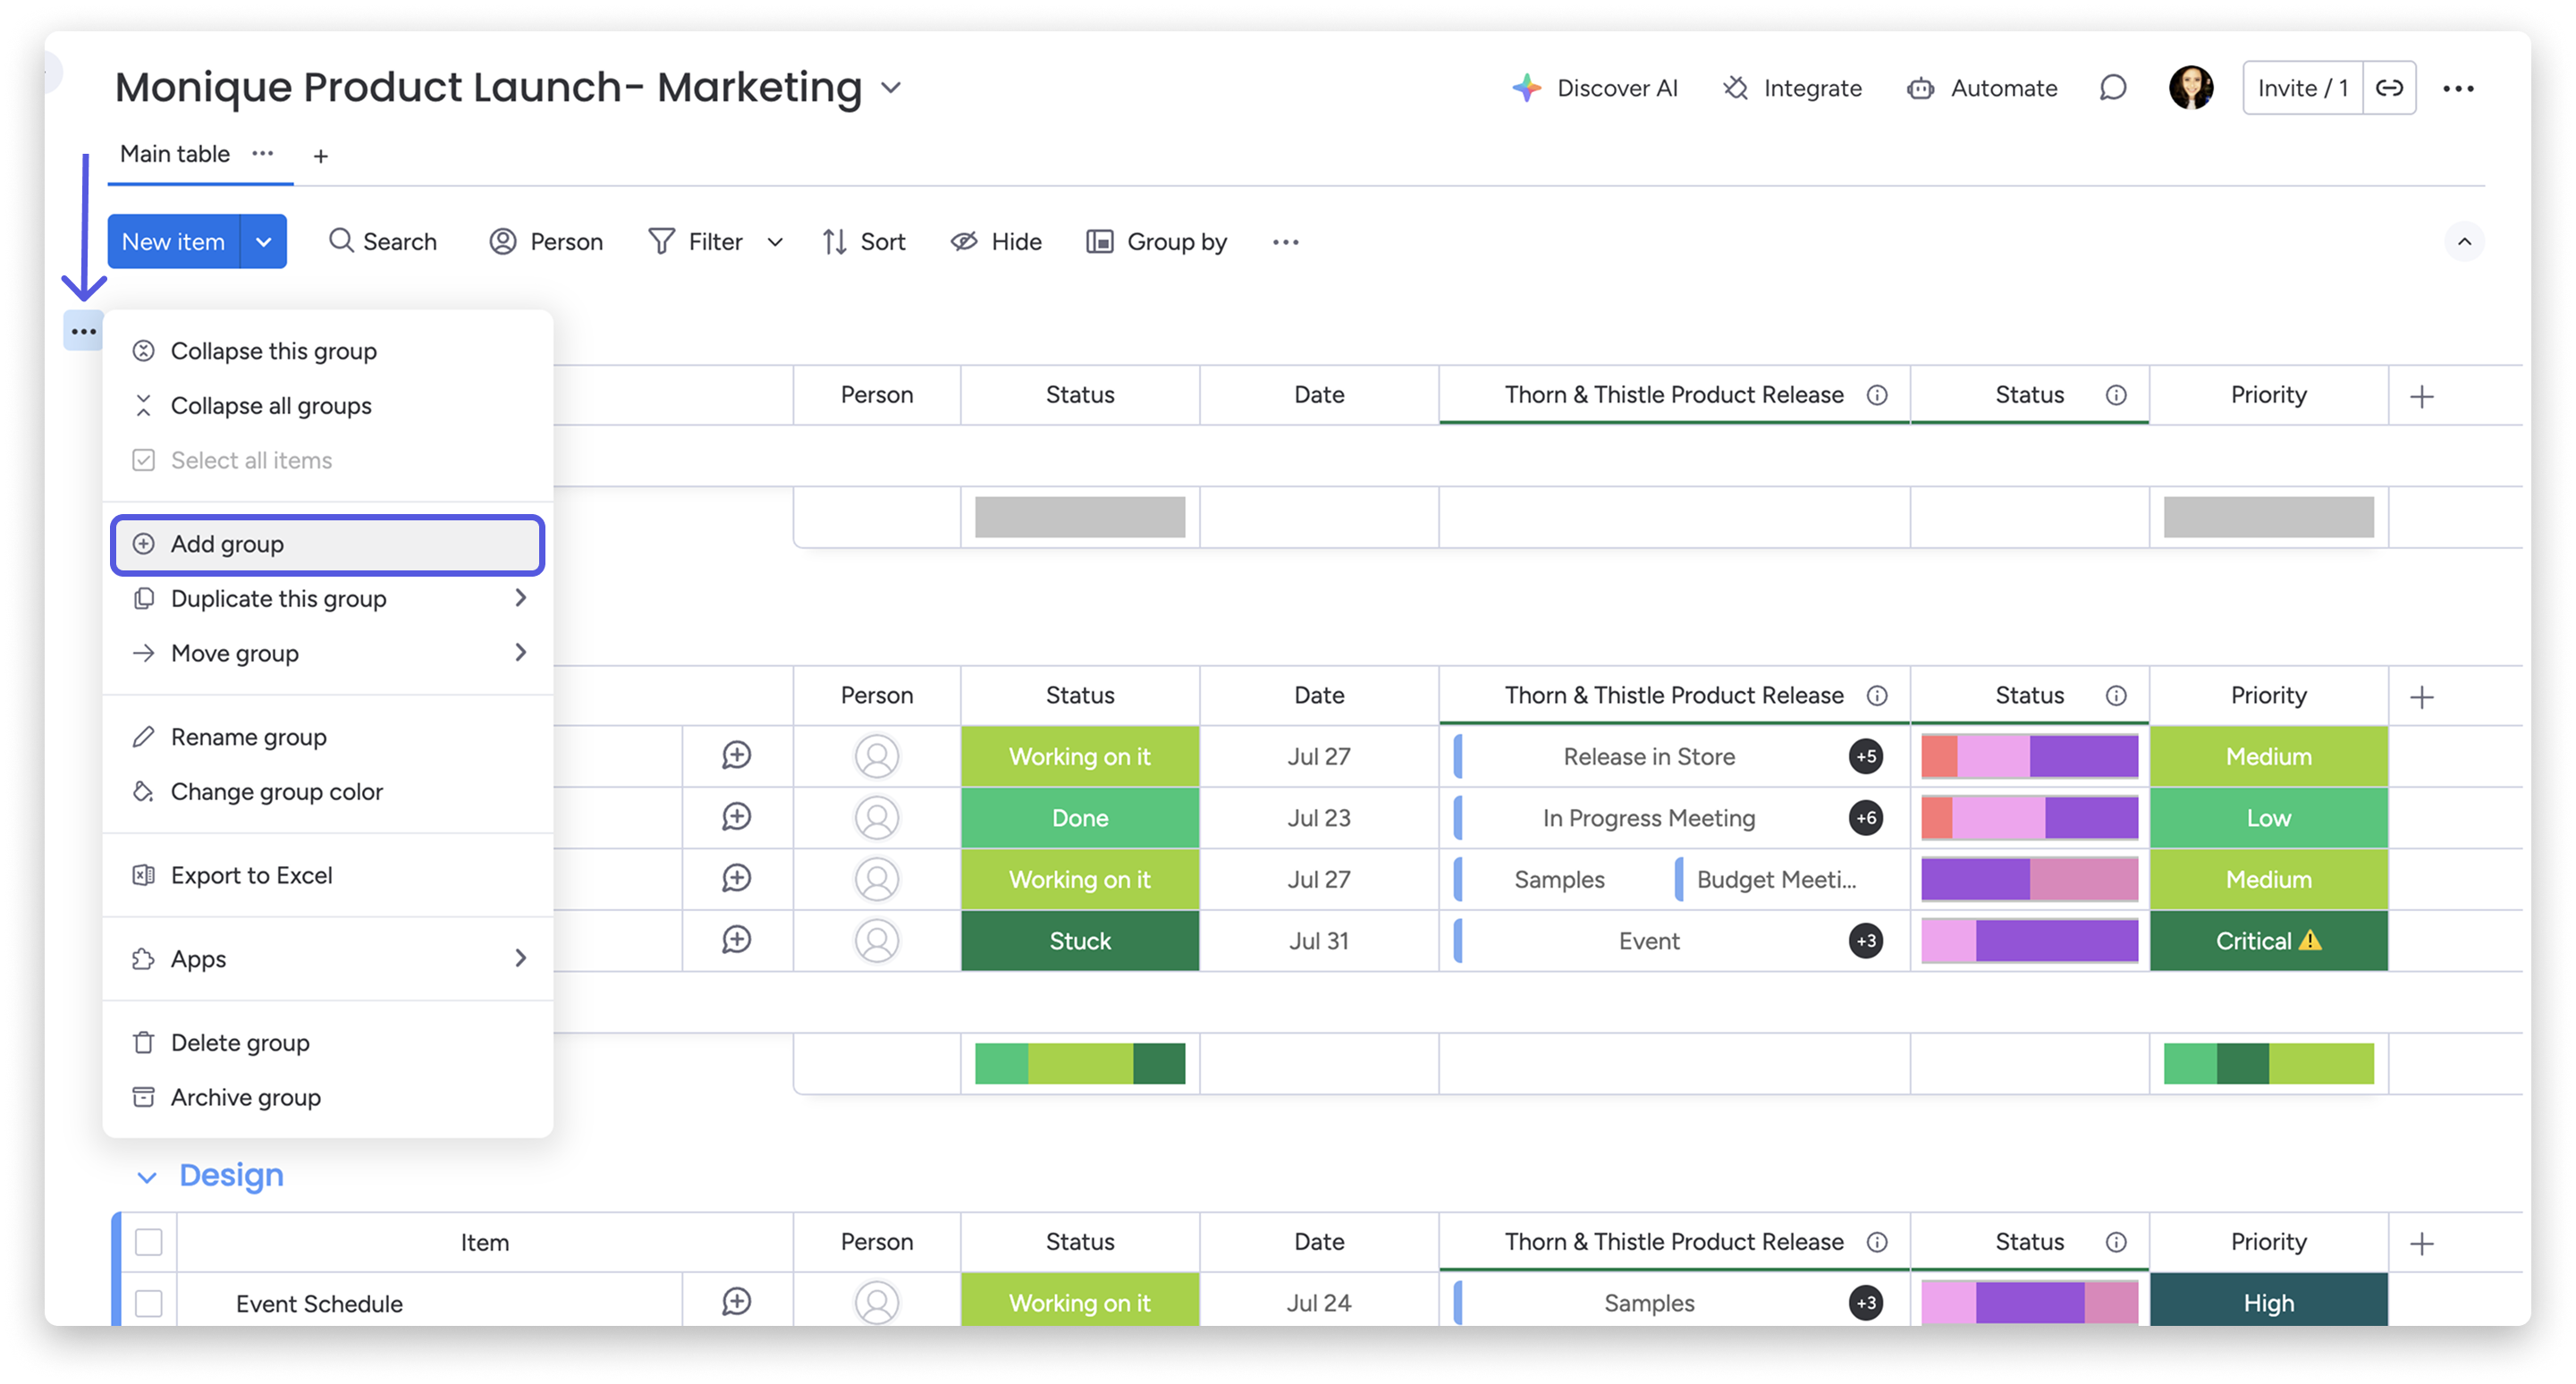2576x1384 pixels.
Task: Add a column after first Priority header
Action: pyautogui.click(x=2421, y=396)
